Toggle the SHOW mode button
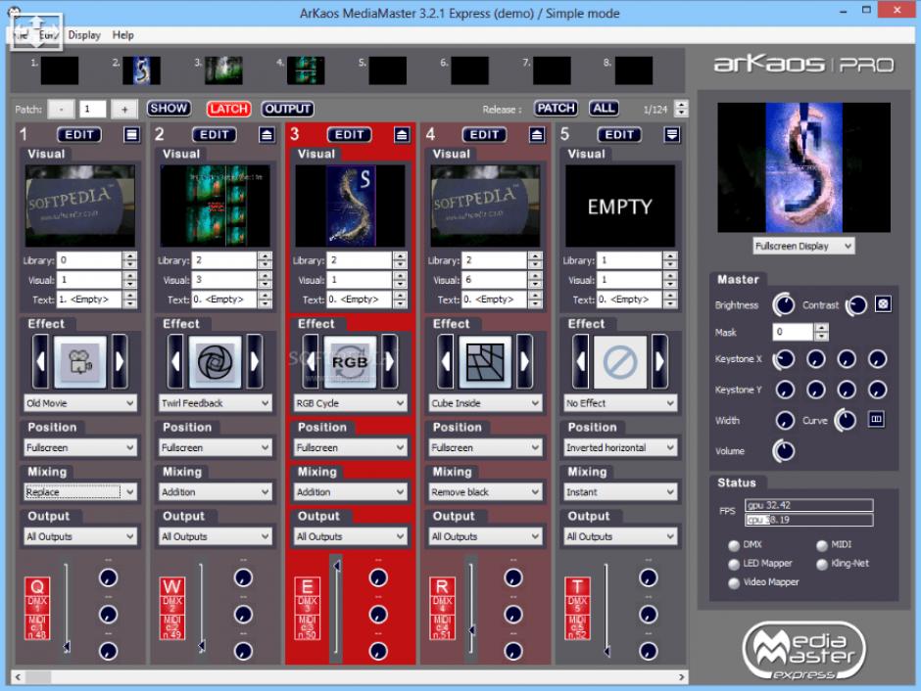The width and height of the screenshot is (921, 691). [169, 108]
